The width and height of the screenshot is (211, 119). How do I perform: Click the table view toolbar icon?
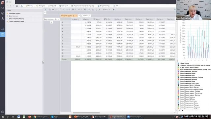(x=53, y=10)
